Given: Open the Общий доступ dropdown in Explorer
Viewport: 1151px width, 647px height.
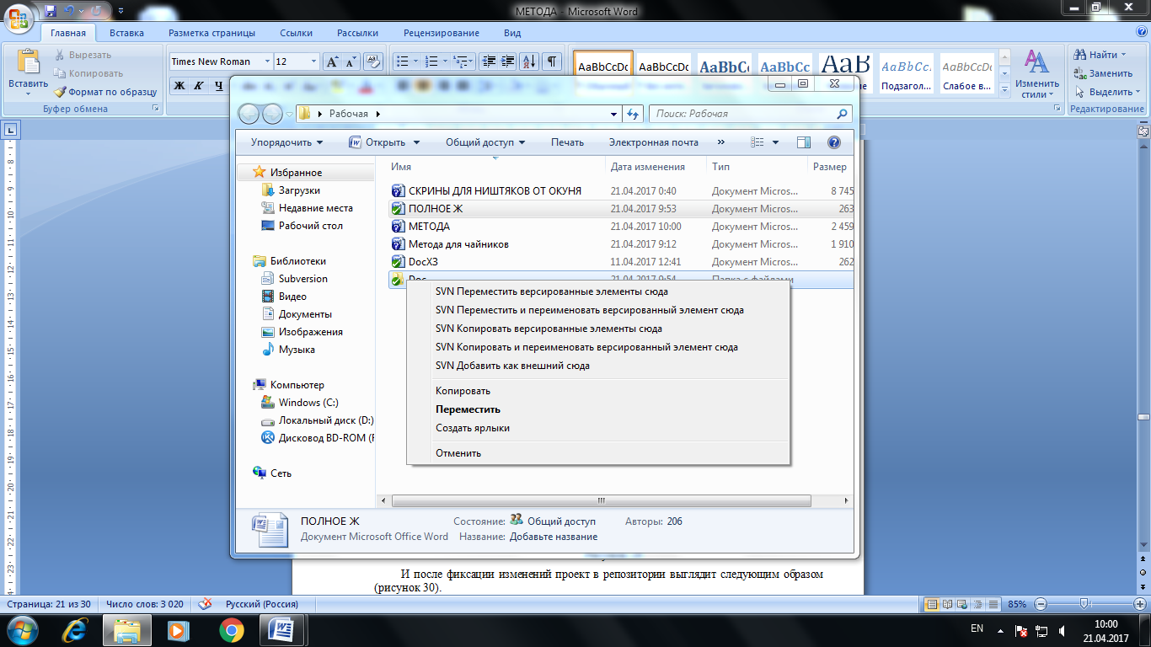Looking at the screenshot, I should point(485,142).
